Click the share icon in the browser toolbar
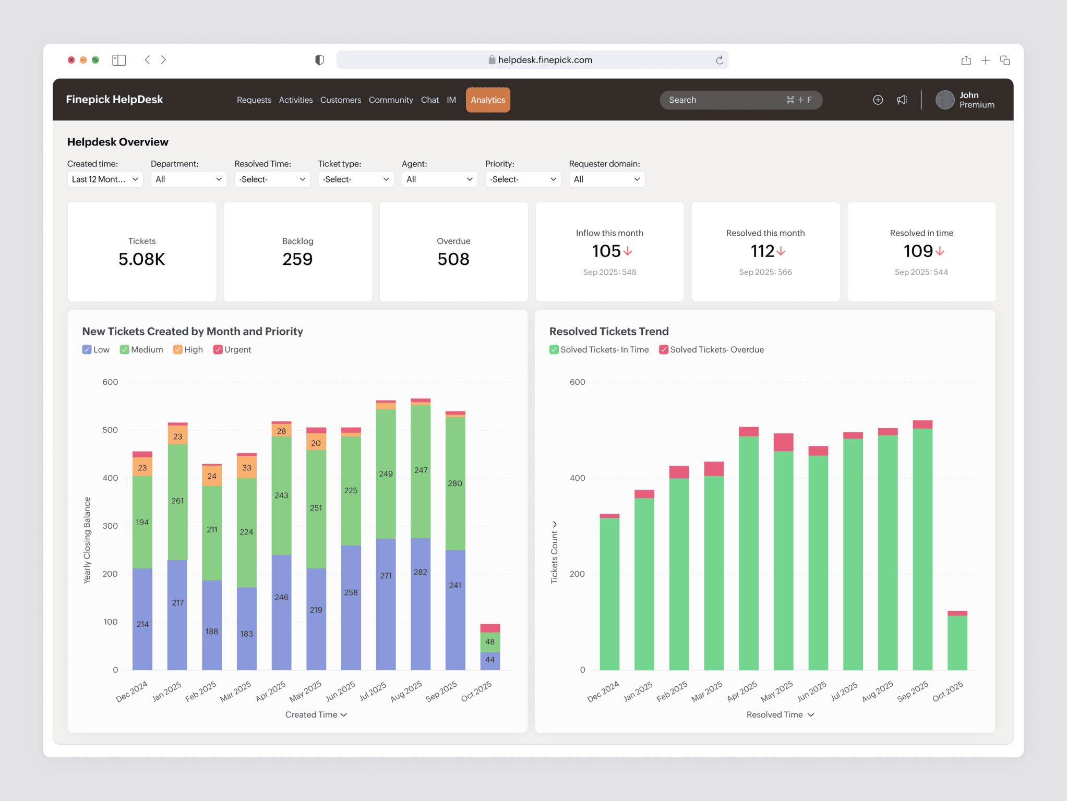The width and height of the screenshot is (1067, 801). pyautogui.click(x=966, y=60)
